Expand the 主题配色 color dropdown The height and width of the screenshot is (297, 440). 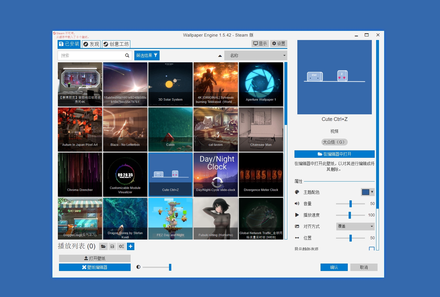(368, 192)
